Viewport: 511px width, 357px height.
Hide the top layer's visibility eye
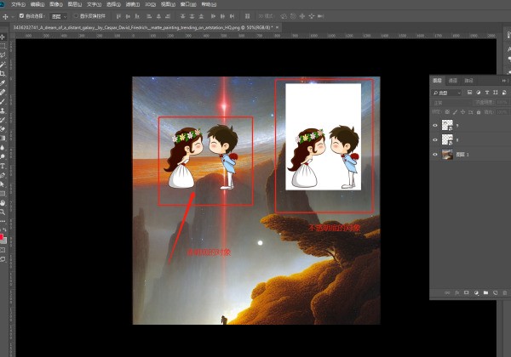[x=435, y=125]
